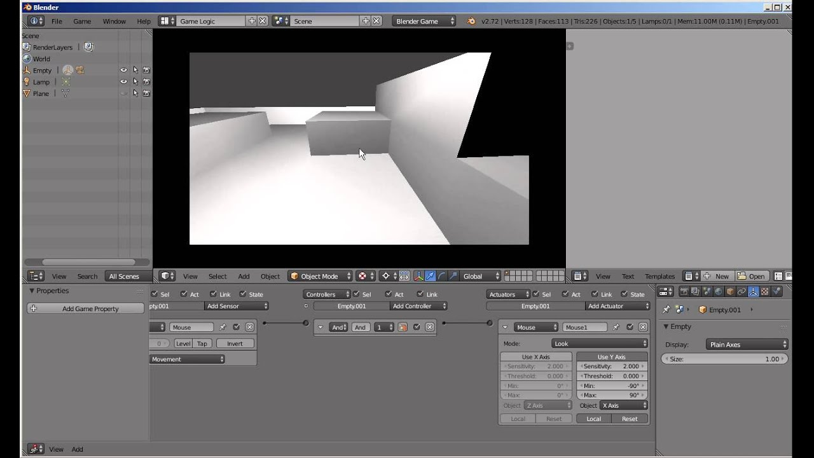The height and width of the screenshot is (458, 814).
Task: Open the File menu
Action: point(57,21)
